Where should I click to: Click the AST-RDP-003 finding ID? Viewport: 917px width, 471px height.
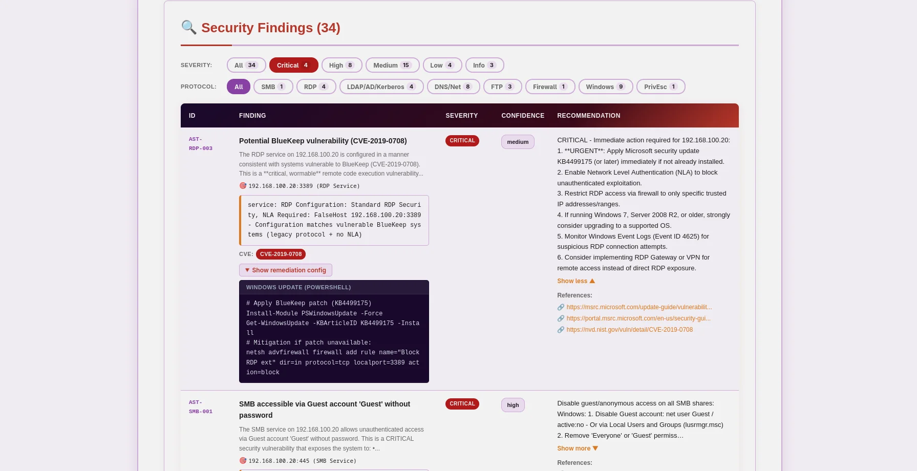pos(201,144)
